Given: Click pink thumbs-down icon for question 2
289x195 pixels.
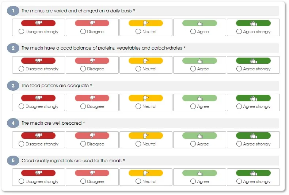Looking at the screenshot, I should [92, 61].
